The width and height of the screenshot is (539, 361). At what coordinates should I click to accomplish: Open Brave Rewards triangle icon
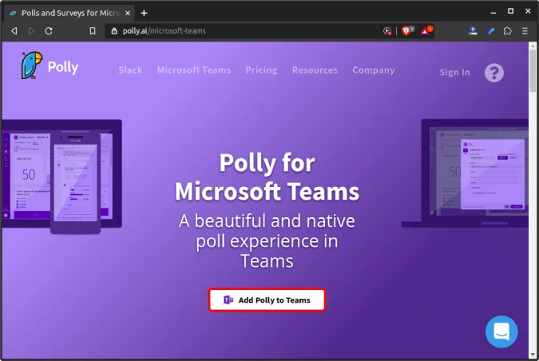(426, 30)
